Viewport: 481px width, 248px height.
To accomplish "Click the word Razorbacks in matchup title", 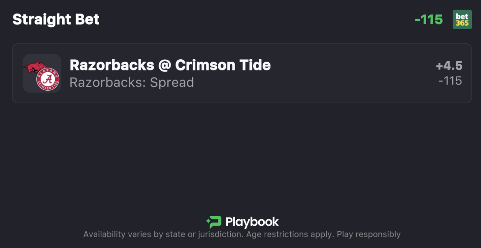I will tap(112, 65).
